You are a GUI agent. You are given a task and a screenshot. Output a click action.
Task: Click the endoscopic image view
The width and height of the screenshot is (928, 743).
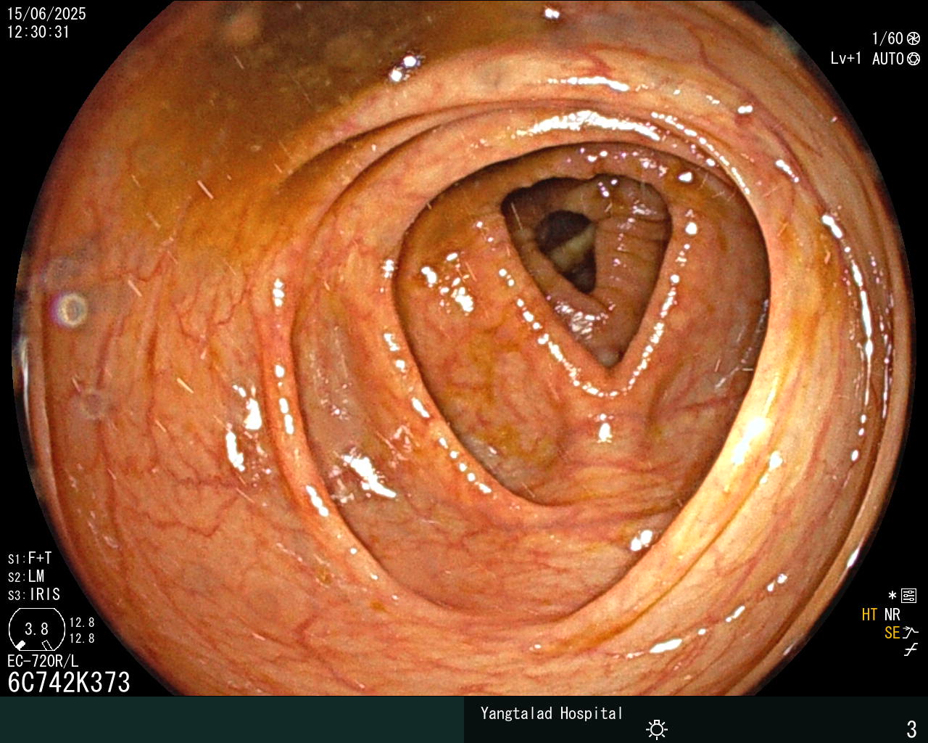464,348
